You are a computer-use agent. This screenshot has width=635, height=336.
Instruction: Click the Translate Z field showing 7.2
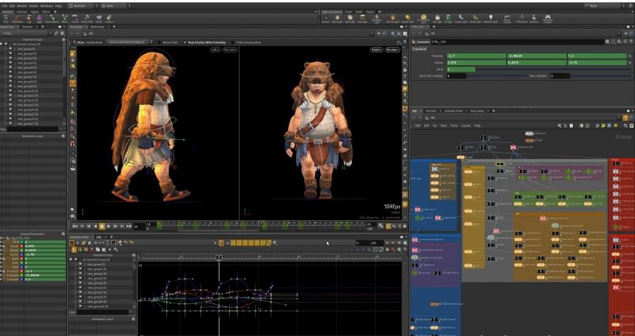pos(597,56)
